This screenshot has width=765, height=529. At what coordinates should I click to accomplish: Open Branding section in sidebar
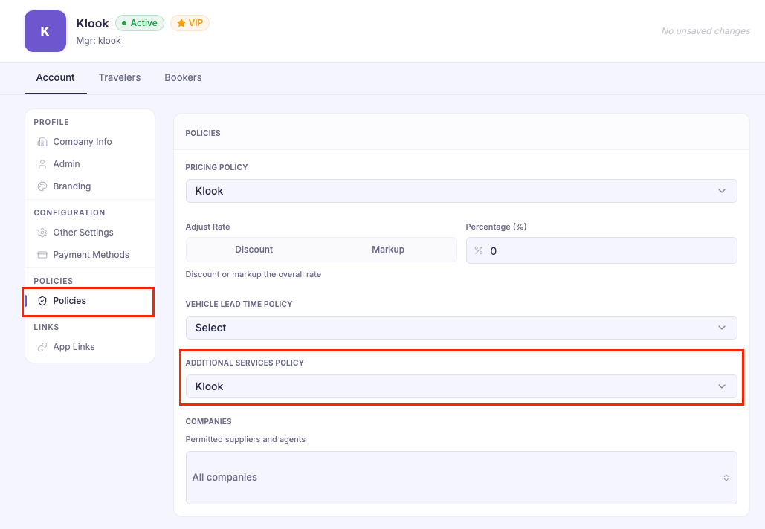coord(90,186)
